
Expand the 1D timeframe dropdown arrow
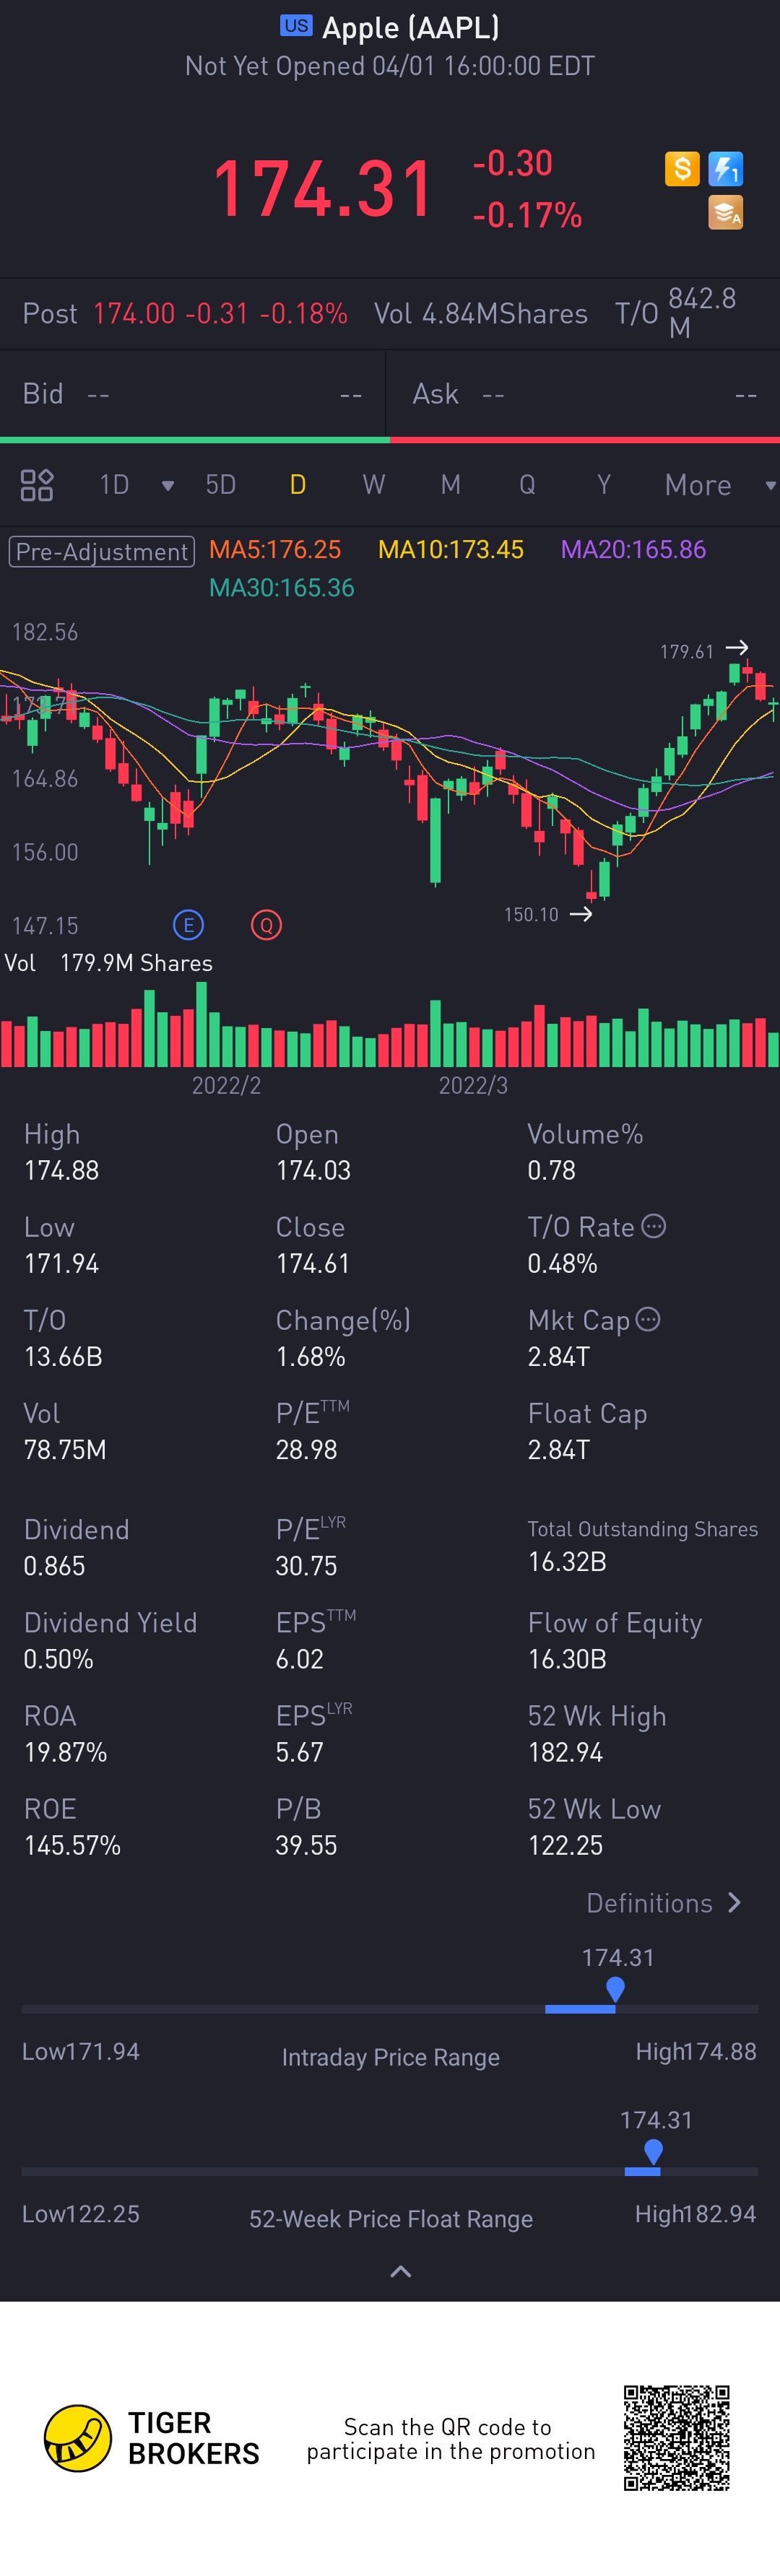point(168,486)
